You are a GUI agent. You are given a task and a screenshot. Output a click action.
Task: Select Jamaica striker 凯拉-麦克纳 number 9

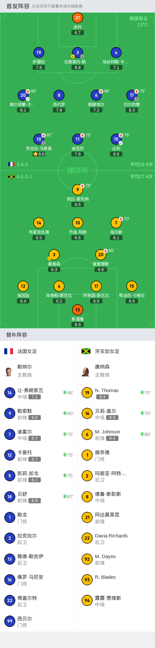[x=77, y=190]
